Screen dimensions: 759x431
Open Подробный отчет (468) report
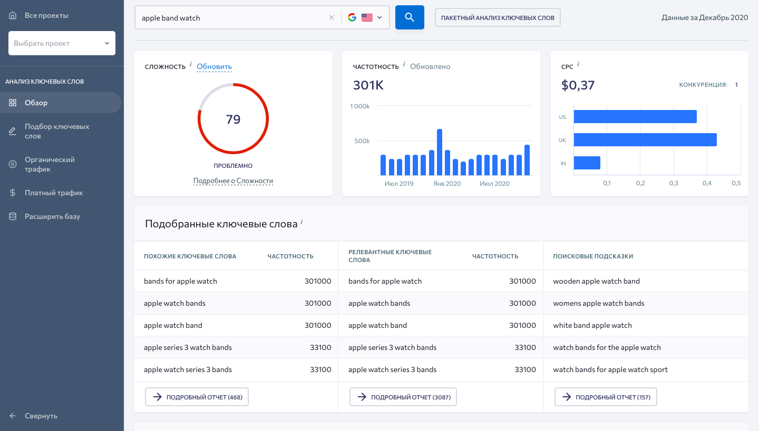pyautogui.click(x=197, y=397)
